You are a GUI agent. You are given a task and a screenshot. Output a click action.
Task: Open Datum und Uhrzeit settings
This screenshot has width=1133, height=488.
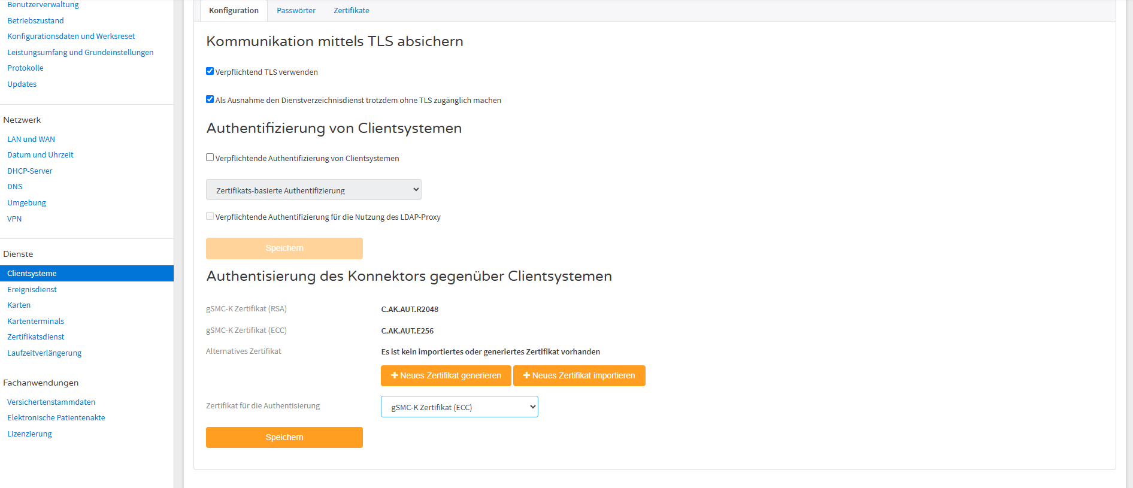point(40,154)
